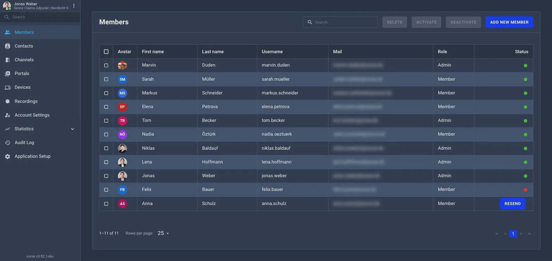Image resolution: width=552 pixels, height=261 pixels.
Task: Click the Delete button
Action: 395,22
